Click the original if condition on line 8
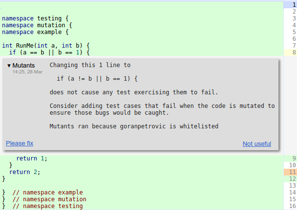 tap(51, 52)
